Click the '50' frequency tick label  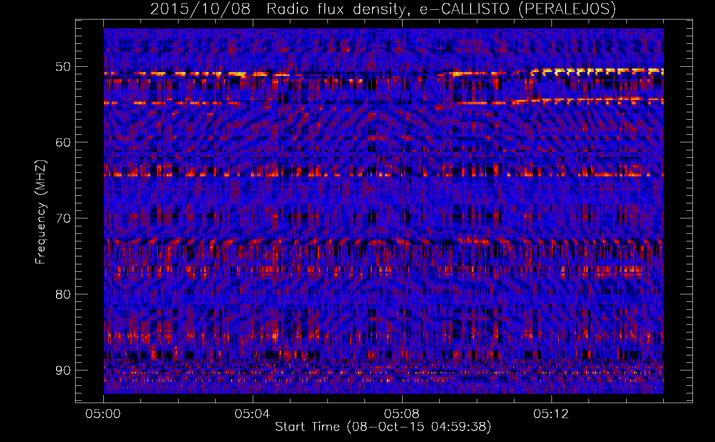(63, 67)
